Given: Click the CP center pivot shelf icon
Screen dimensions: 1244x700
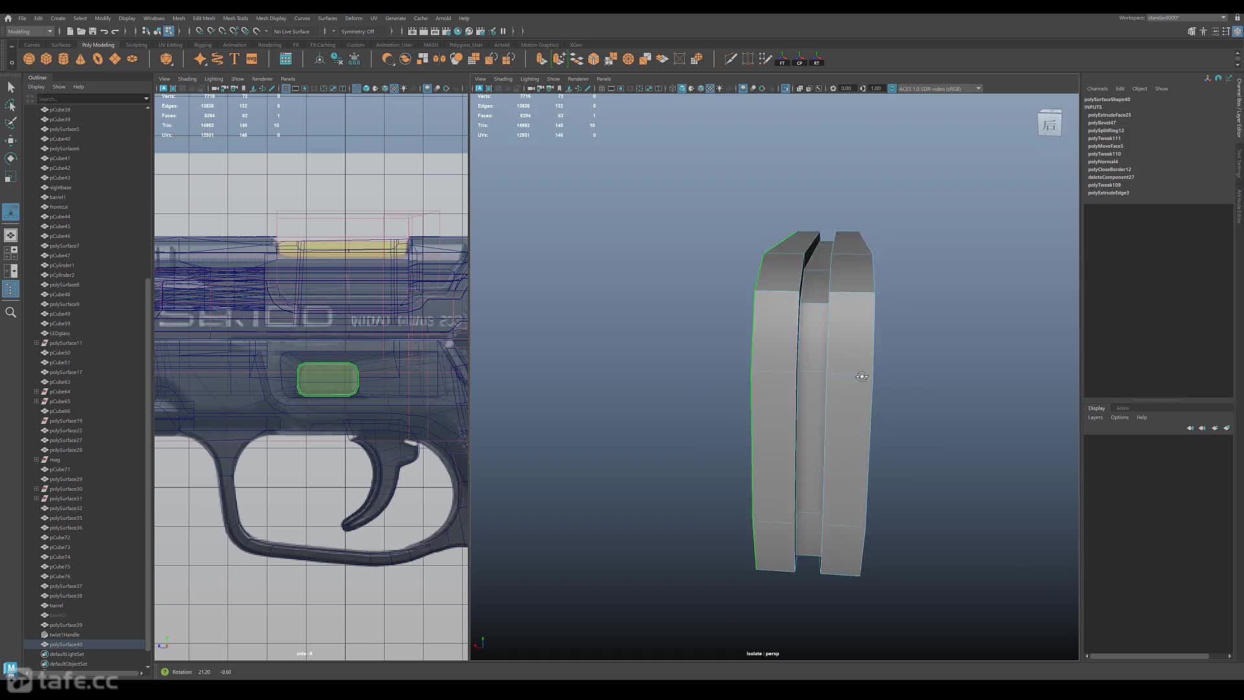Looking at the screenshot, I should [800, 59].
